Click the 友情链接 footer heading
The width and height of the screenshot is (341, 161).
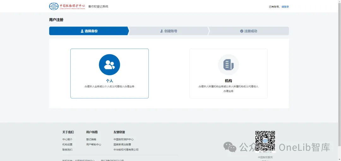[119, 132]
